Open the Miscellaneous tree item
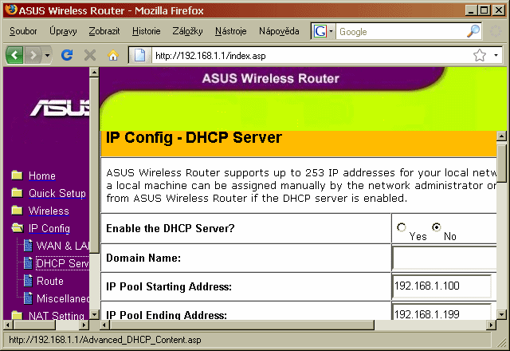 tap(63, 298)
